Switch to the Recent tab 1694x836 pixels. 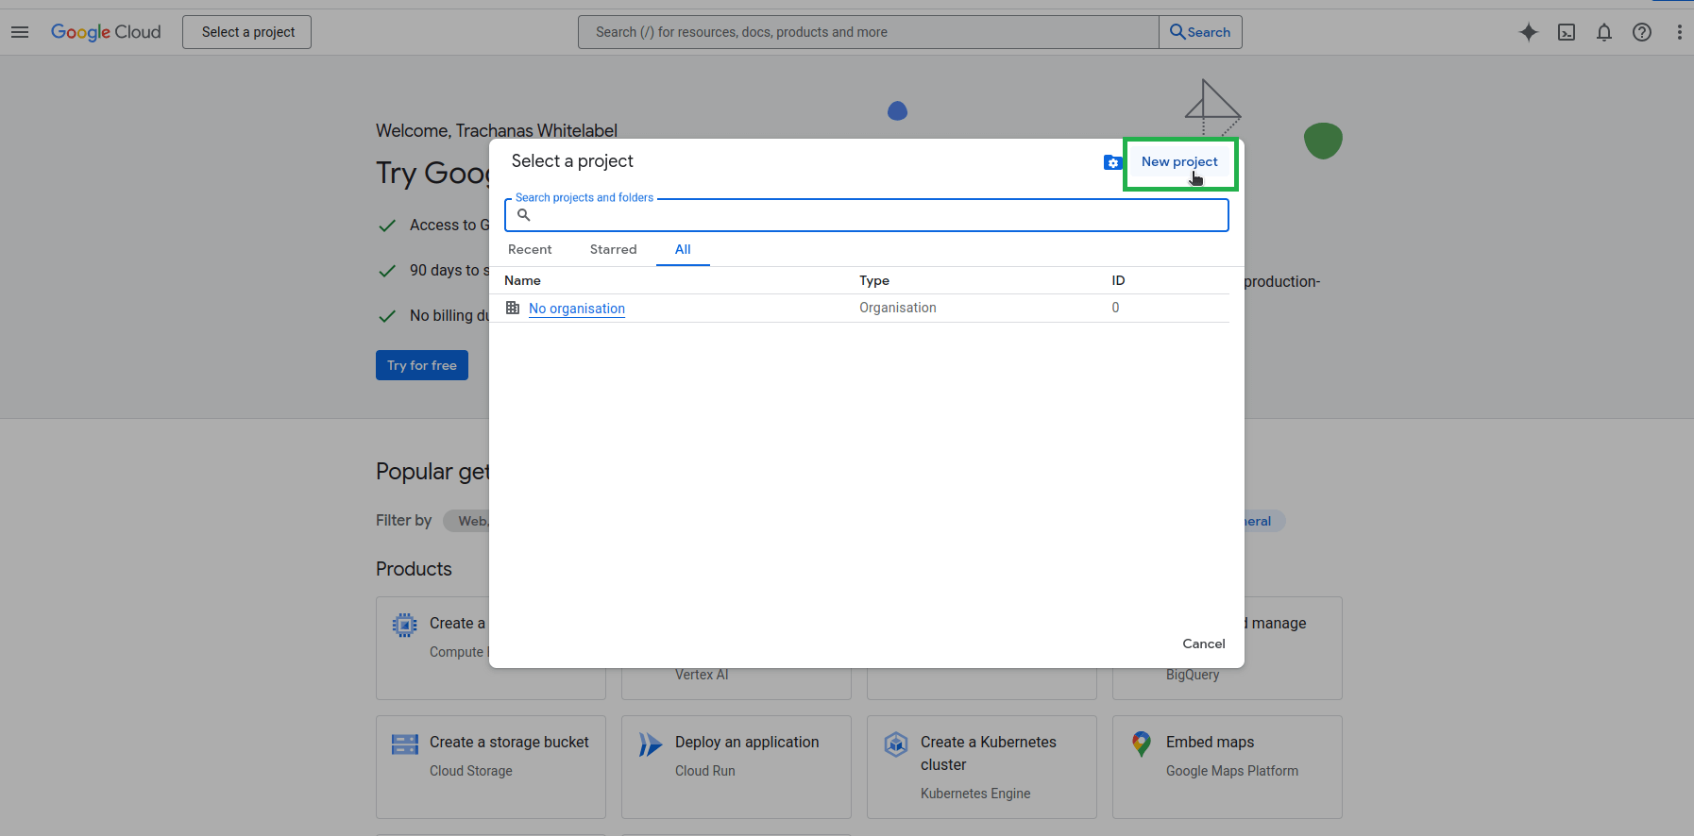(530, 249)
